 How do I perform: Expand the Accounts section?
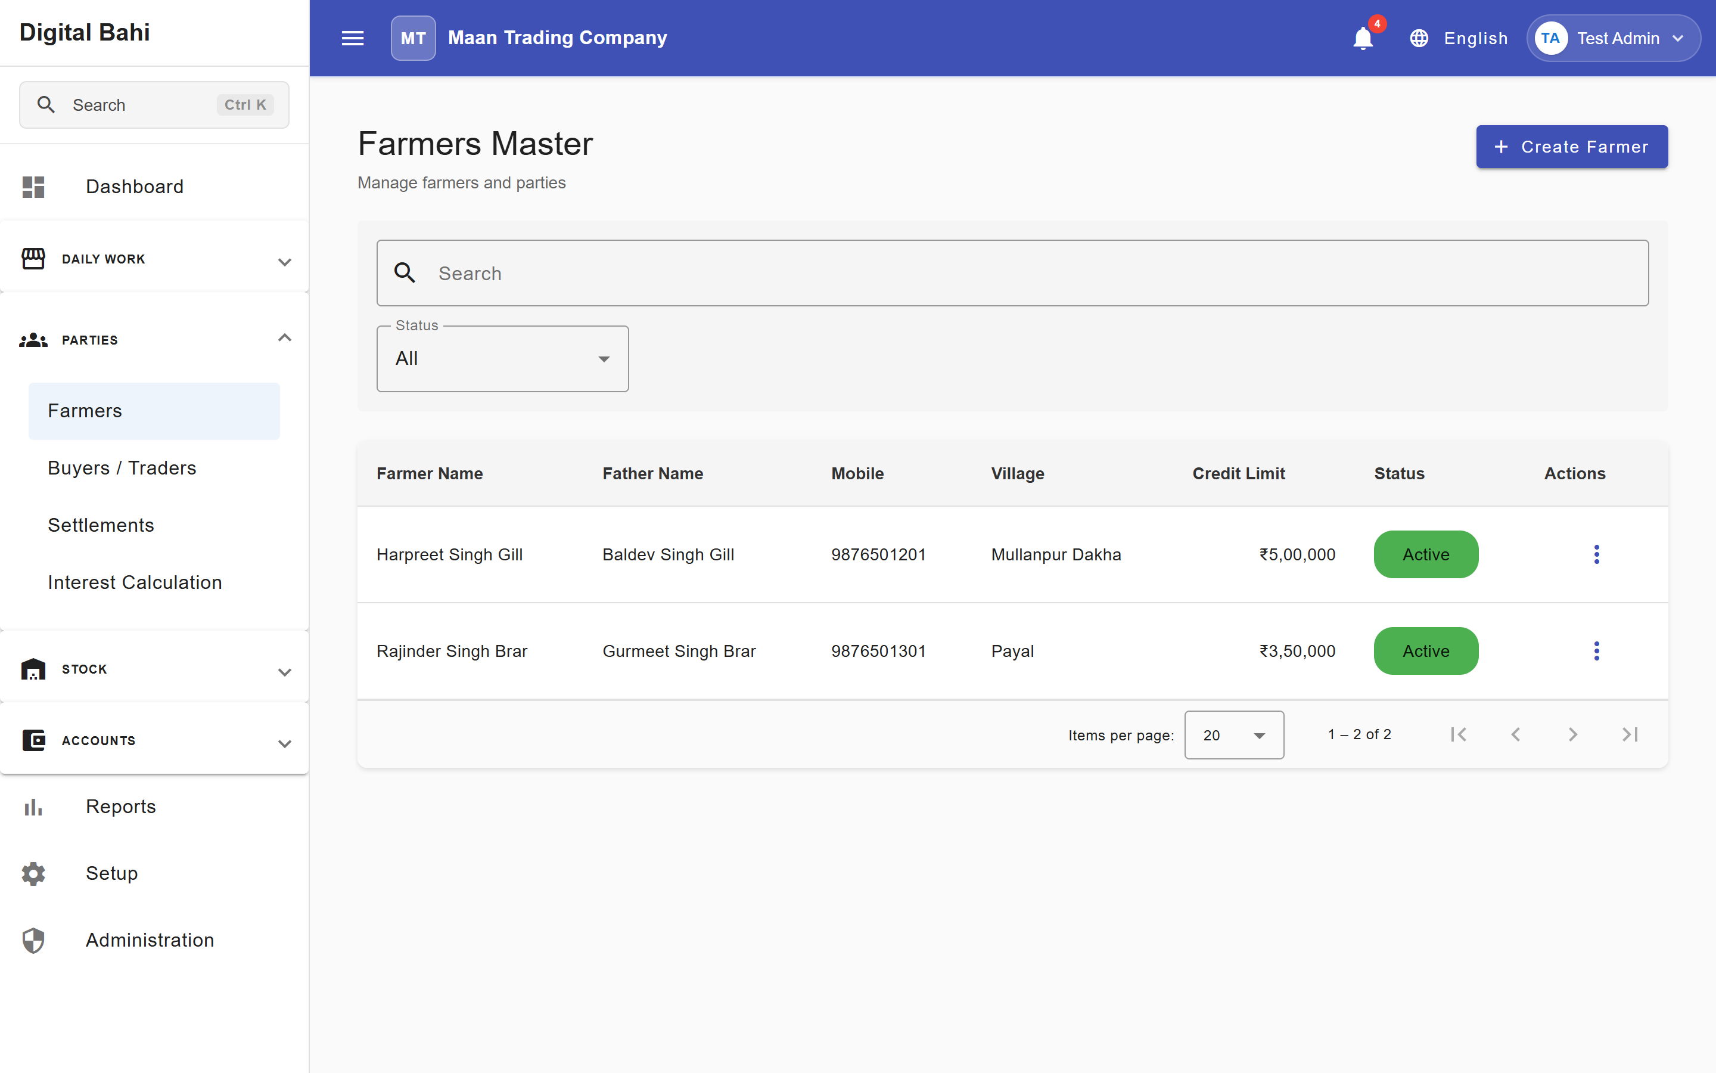click(x=154, y=741)
